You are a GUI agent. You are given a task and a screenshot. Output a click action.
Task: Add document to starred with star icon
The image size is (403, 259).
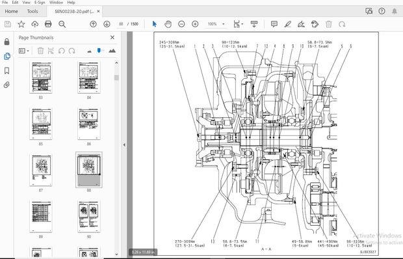21,24
